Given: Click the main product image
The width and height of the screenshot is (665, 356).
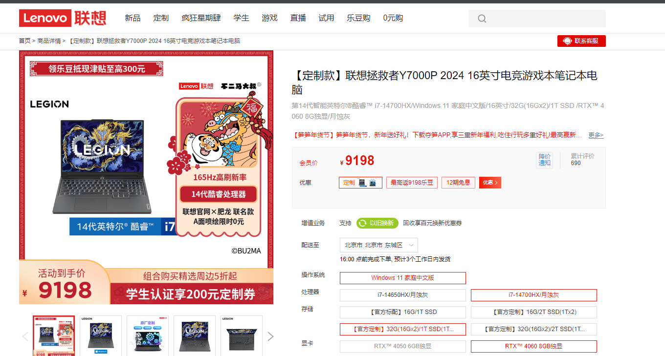Looking at the screenshot, I should [x=146, y=177].
